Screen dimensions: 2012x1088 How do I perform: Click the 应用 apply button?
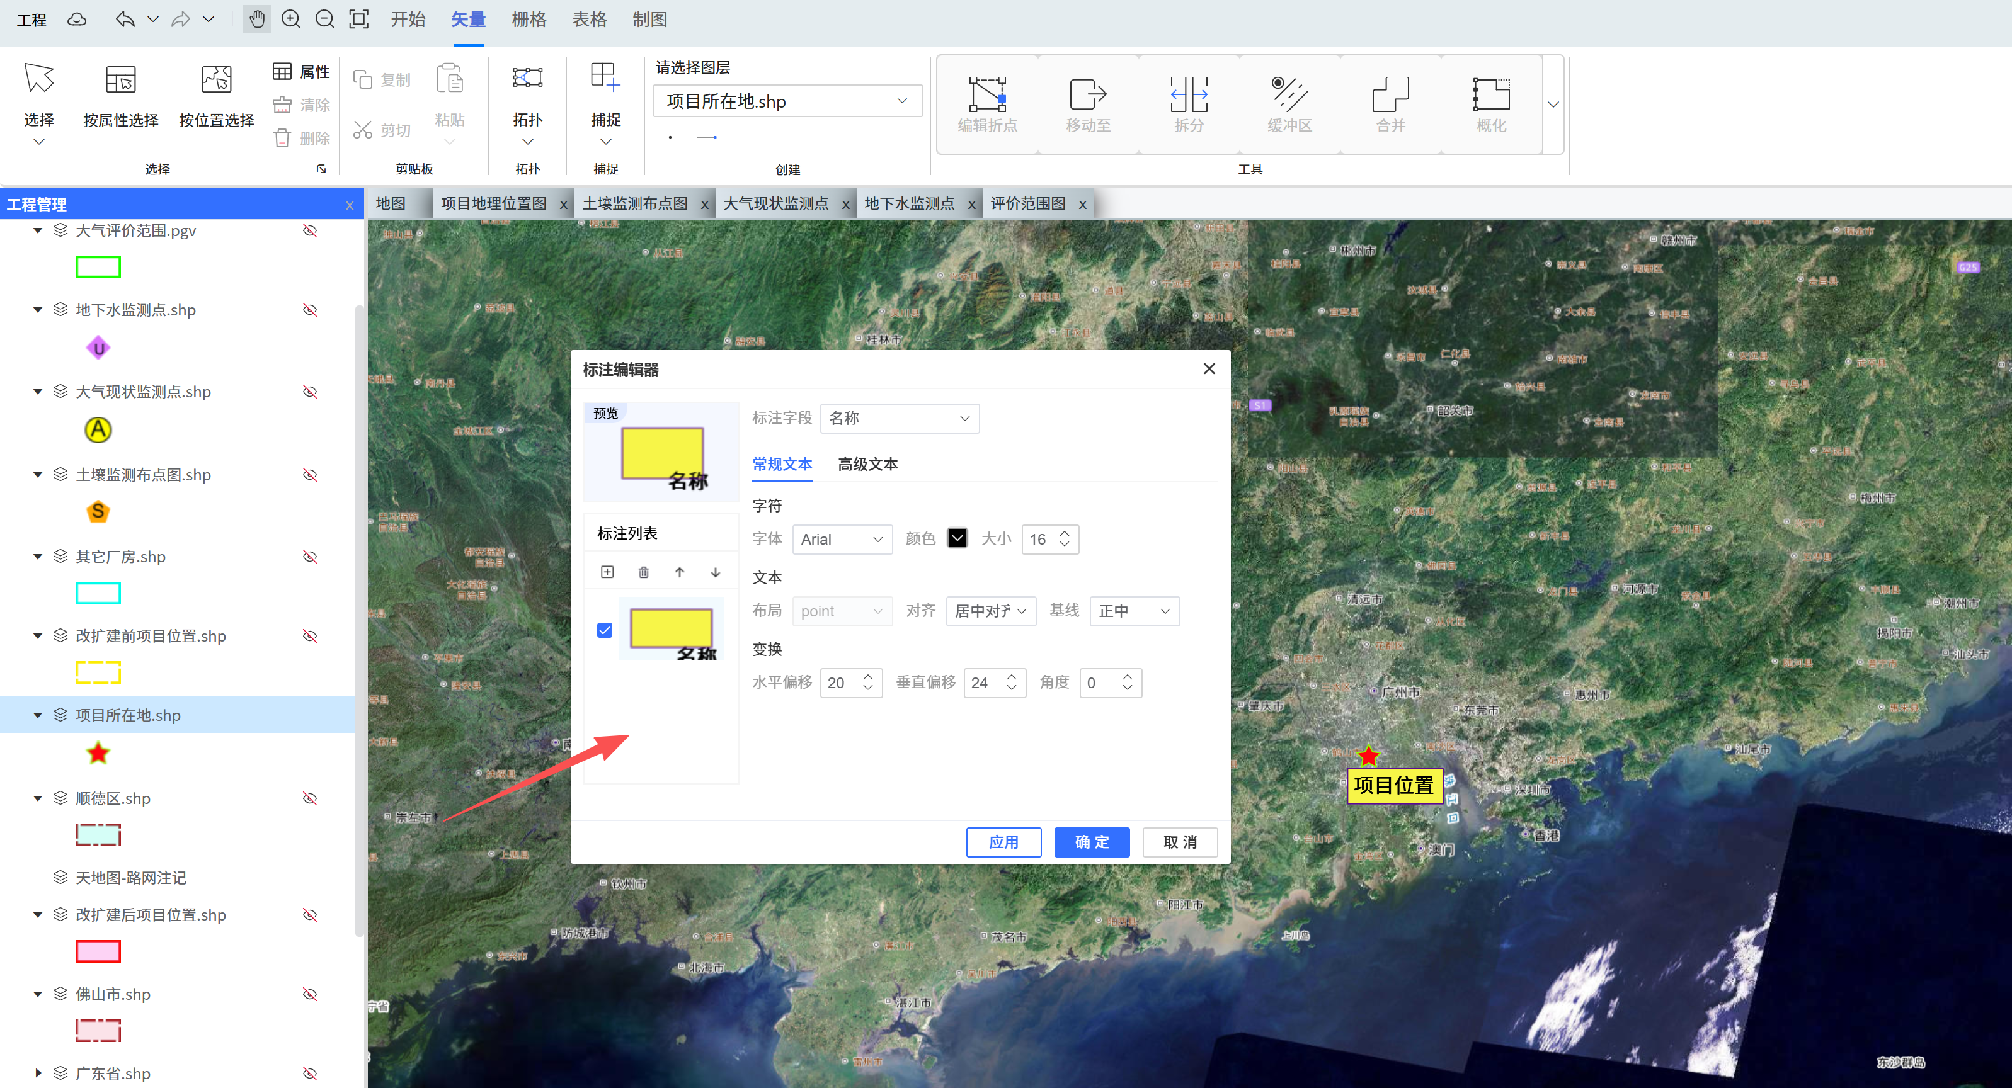pyautogui.click(x=1003, y=842)
